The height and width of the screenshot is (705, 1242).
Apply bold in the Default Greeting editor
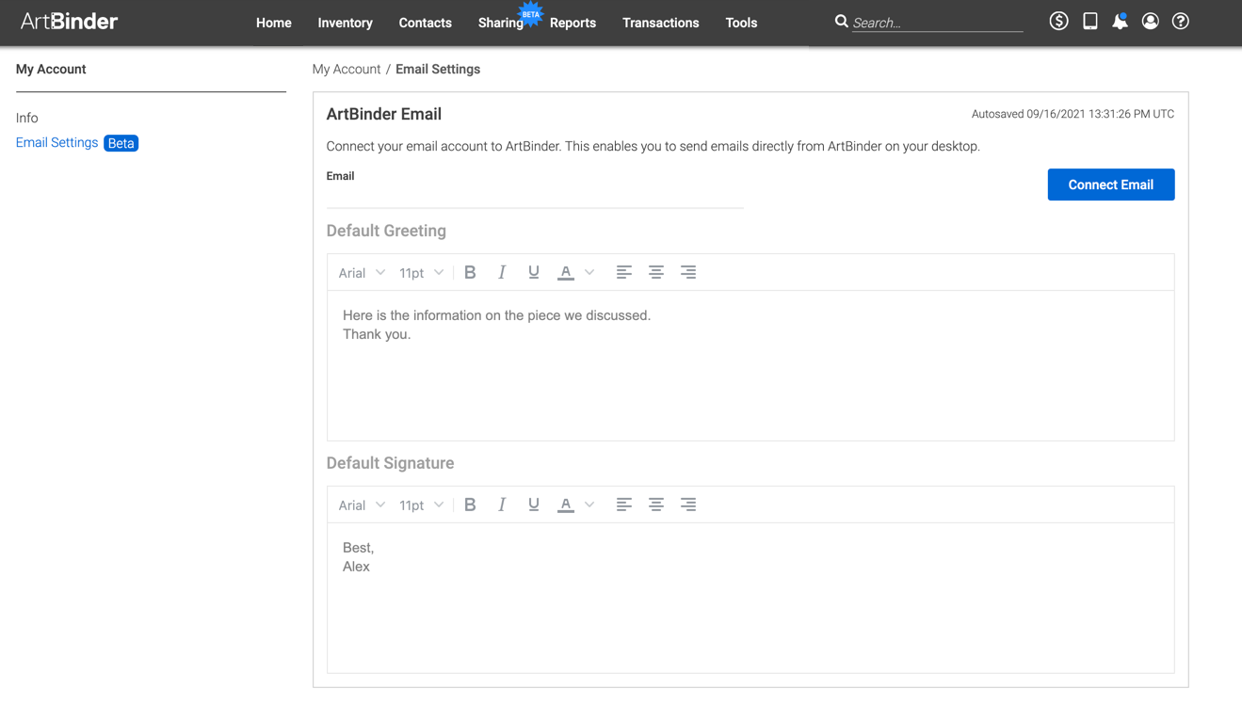470,272
